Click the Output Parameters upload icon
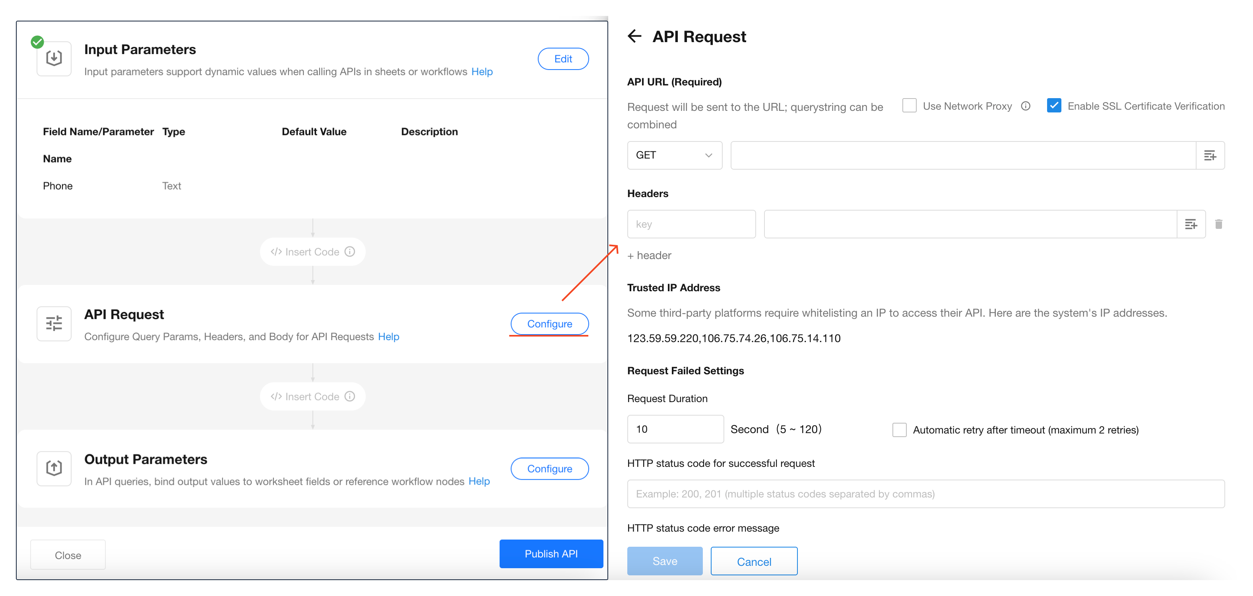The image size is (1253, 596). (54, 468)
